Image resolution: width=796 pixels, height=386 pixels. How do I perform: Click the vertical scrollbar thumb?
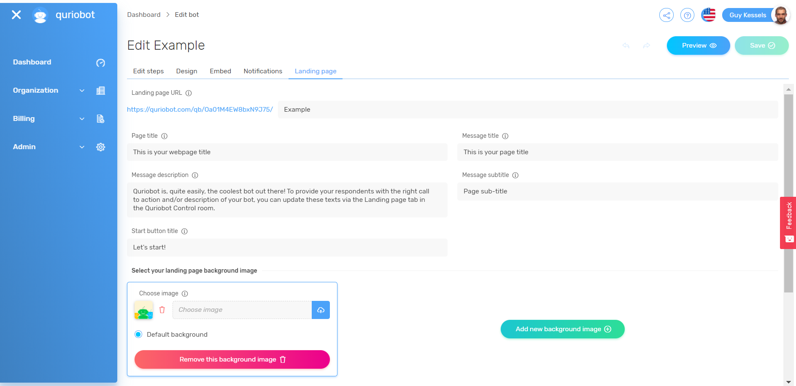[788, 193]
